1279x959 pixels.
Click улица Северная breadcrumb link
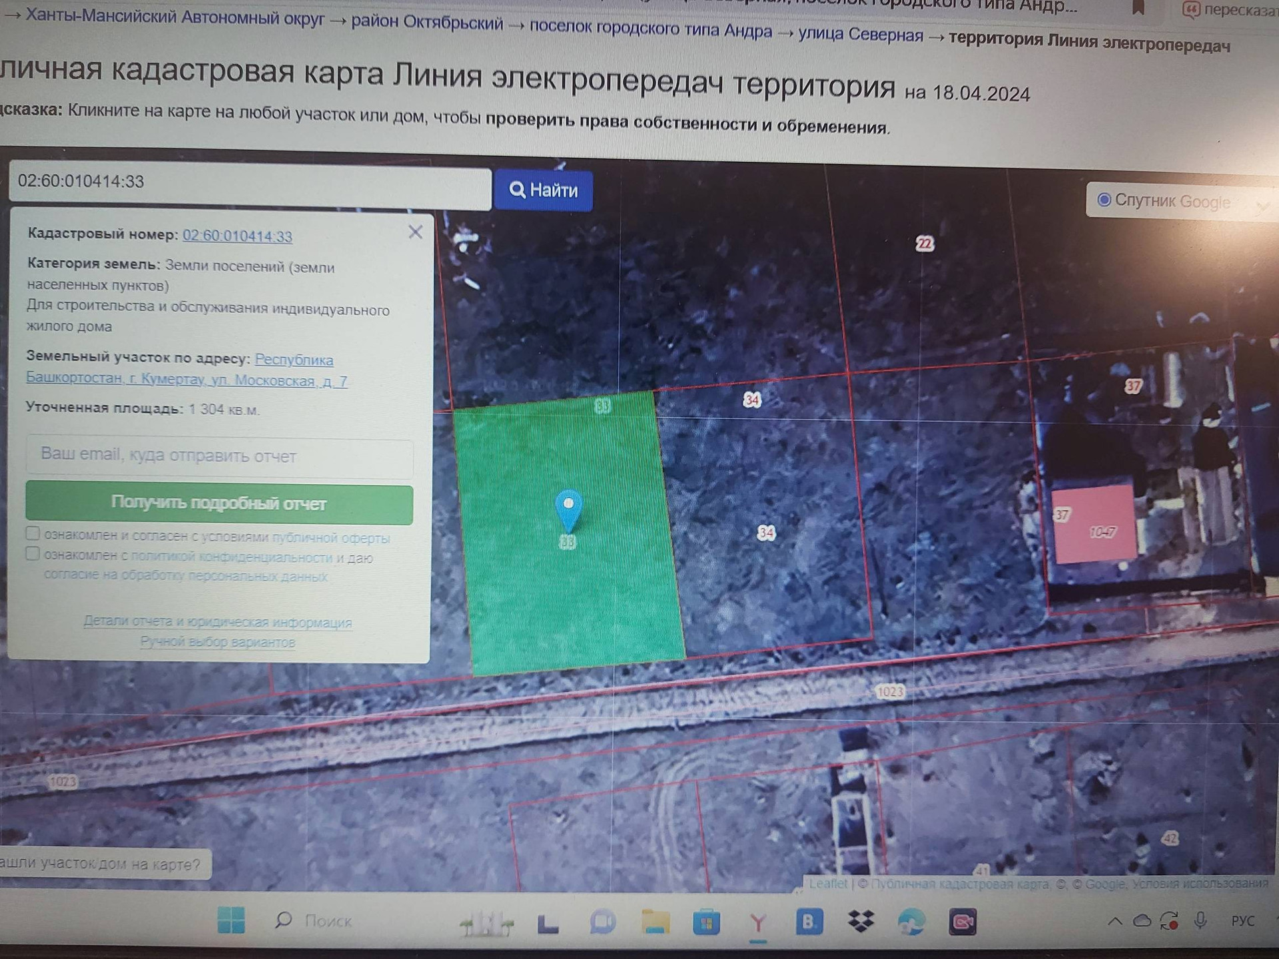pos(861,35)
